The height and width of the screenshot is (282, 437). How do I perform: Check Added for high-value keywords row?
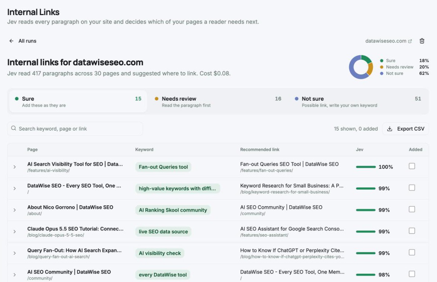[x=412, y=188]
